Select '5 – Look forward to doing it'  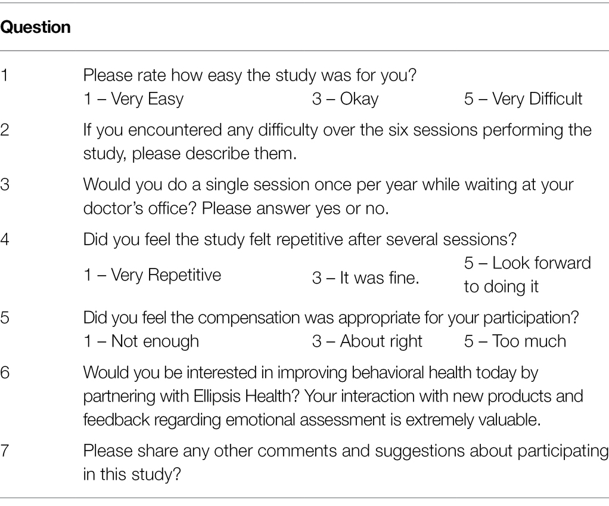pyautogui.click(x=527, y=275)
